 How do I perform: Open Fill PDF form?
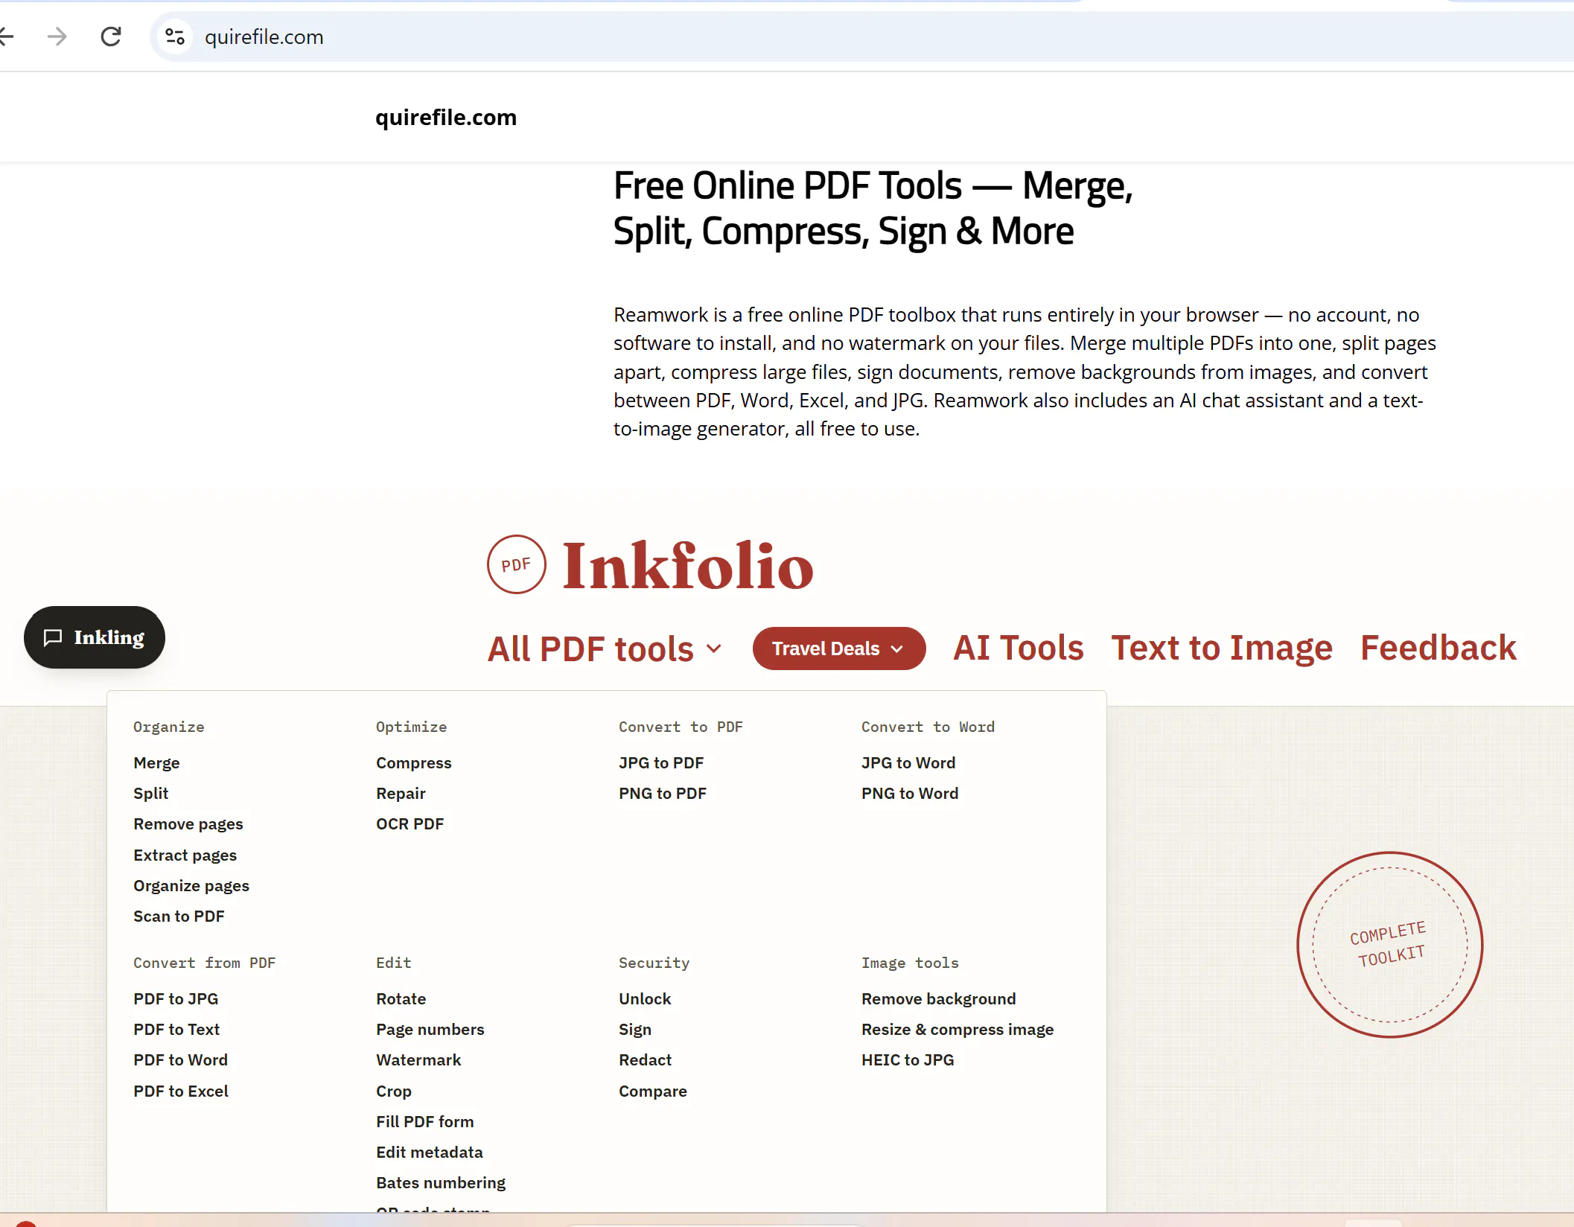[x=425, y=1121]
